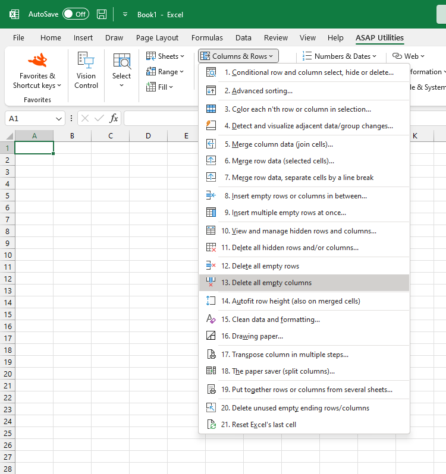Expand the Range dropdown
The height and width of the screenshot is (474, 446).
(165, 72)
